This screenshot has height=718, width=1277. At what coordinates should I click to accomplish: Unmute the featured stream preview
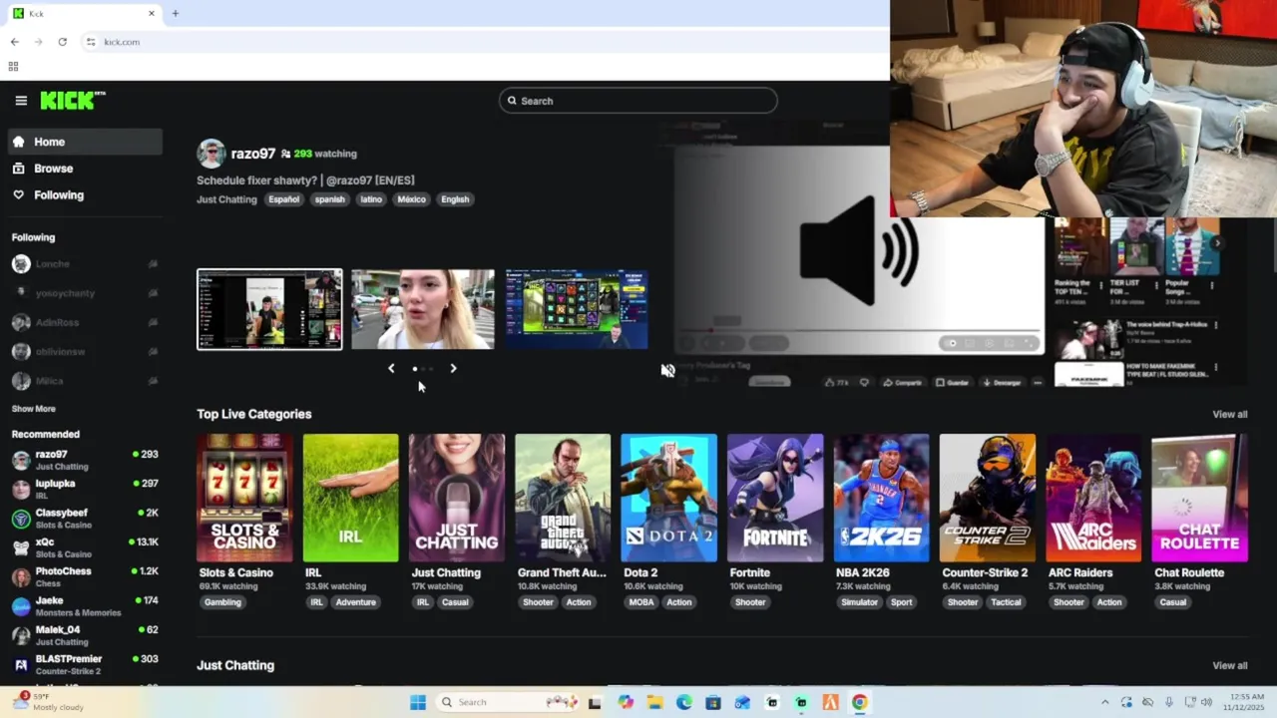click(x=667, y=370)
